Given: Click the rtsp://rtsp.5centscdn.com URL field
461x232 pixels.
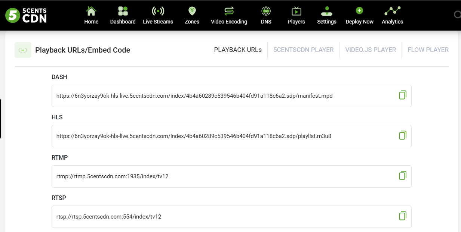Looking at the screenshot, I should [x=231, y=217].
